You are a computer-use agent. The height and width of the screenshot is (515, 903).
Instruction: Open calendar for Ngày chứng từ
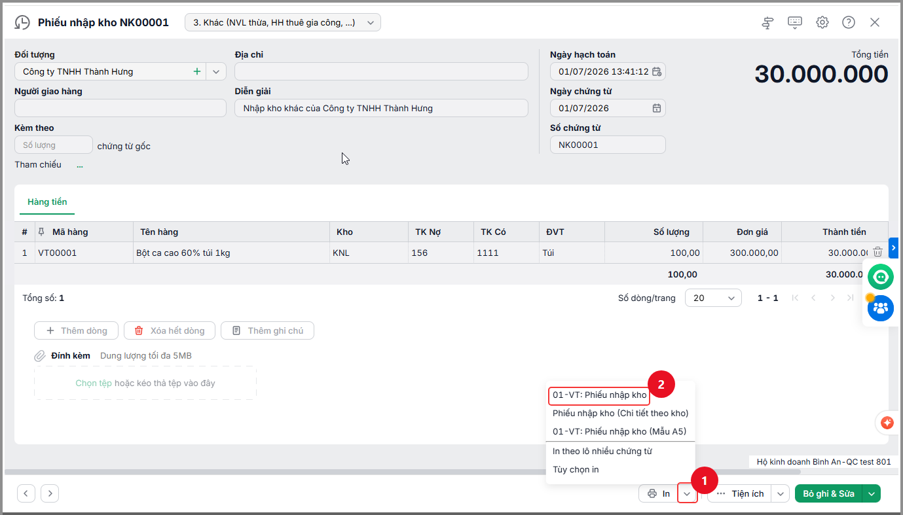[657, 108]
